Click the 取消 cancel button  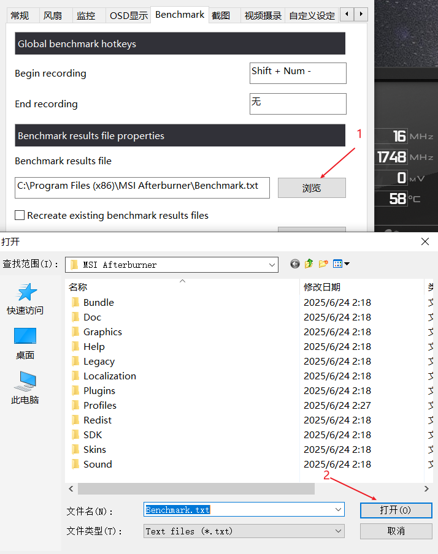click(x=396, y=531)
